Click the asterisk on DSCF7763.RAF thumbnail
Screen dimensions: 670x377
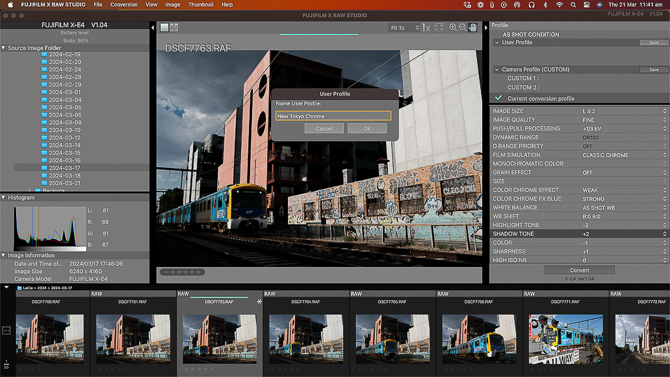(259, 302)
